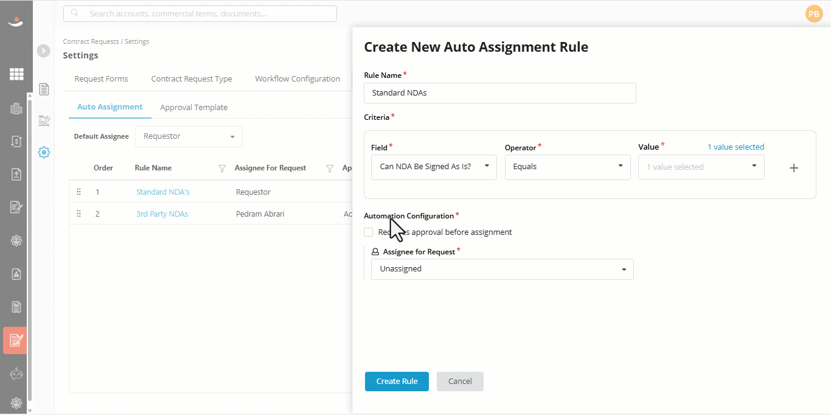Click order number 2 cell

point(97,214)
